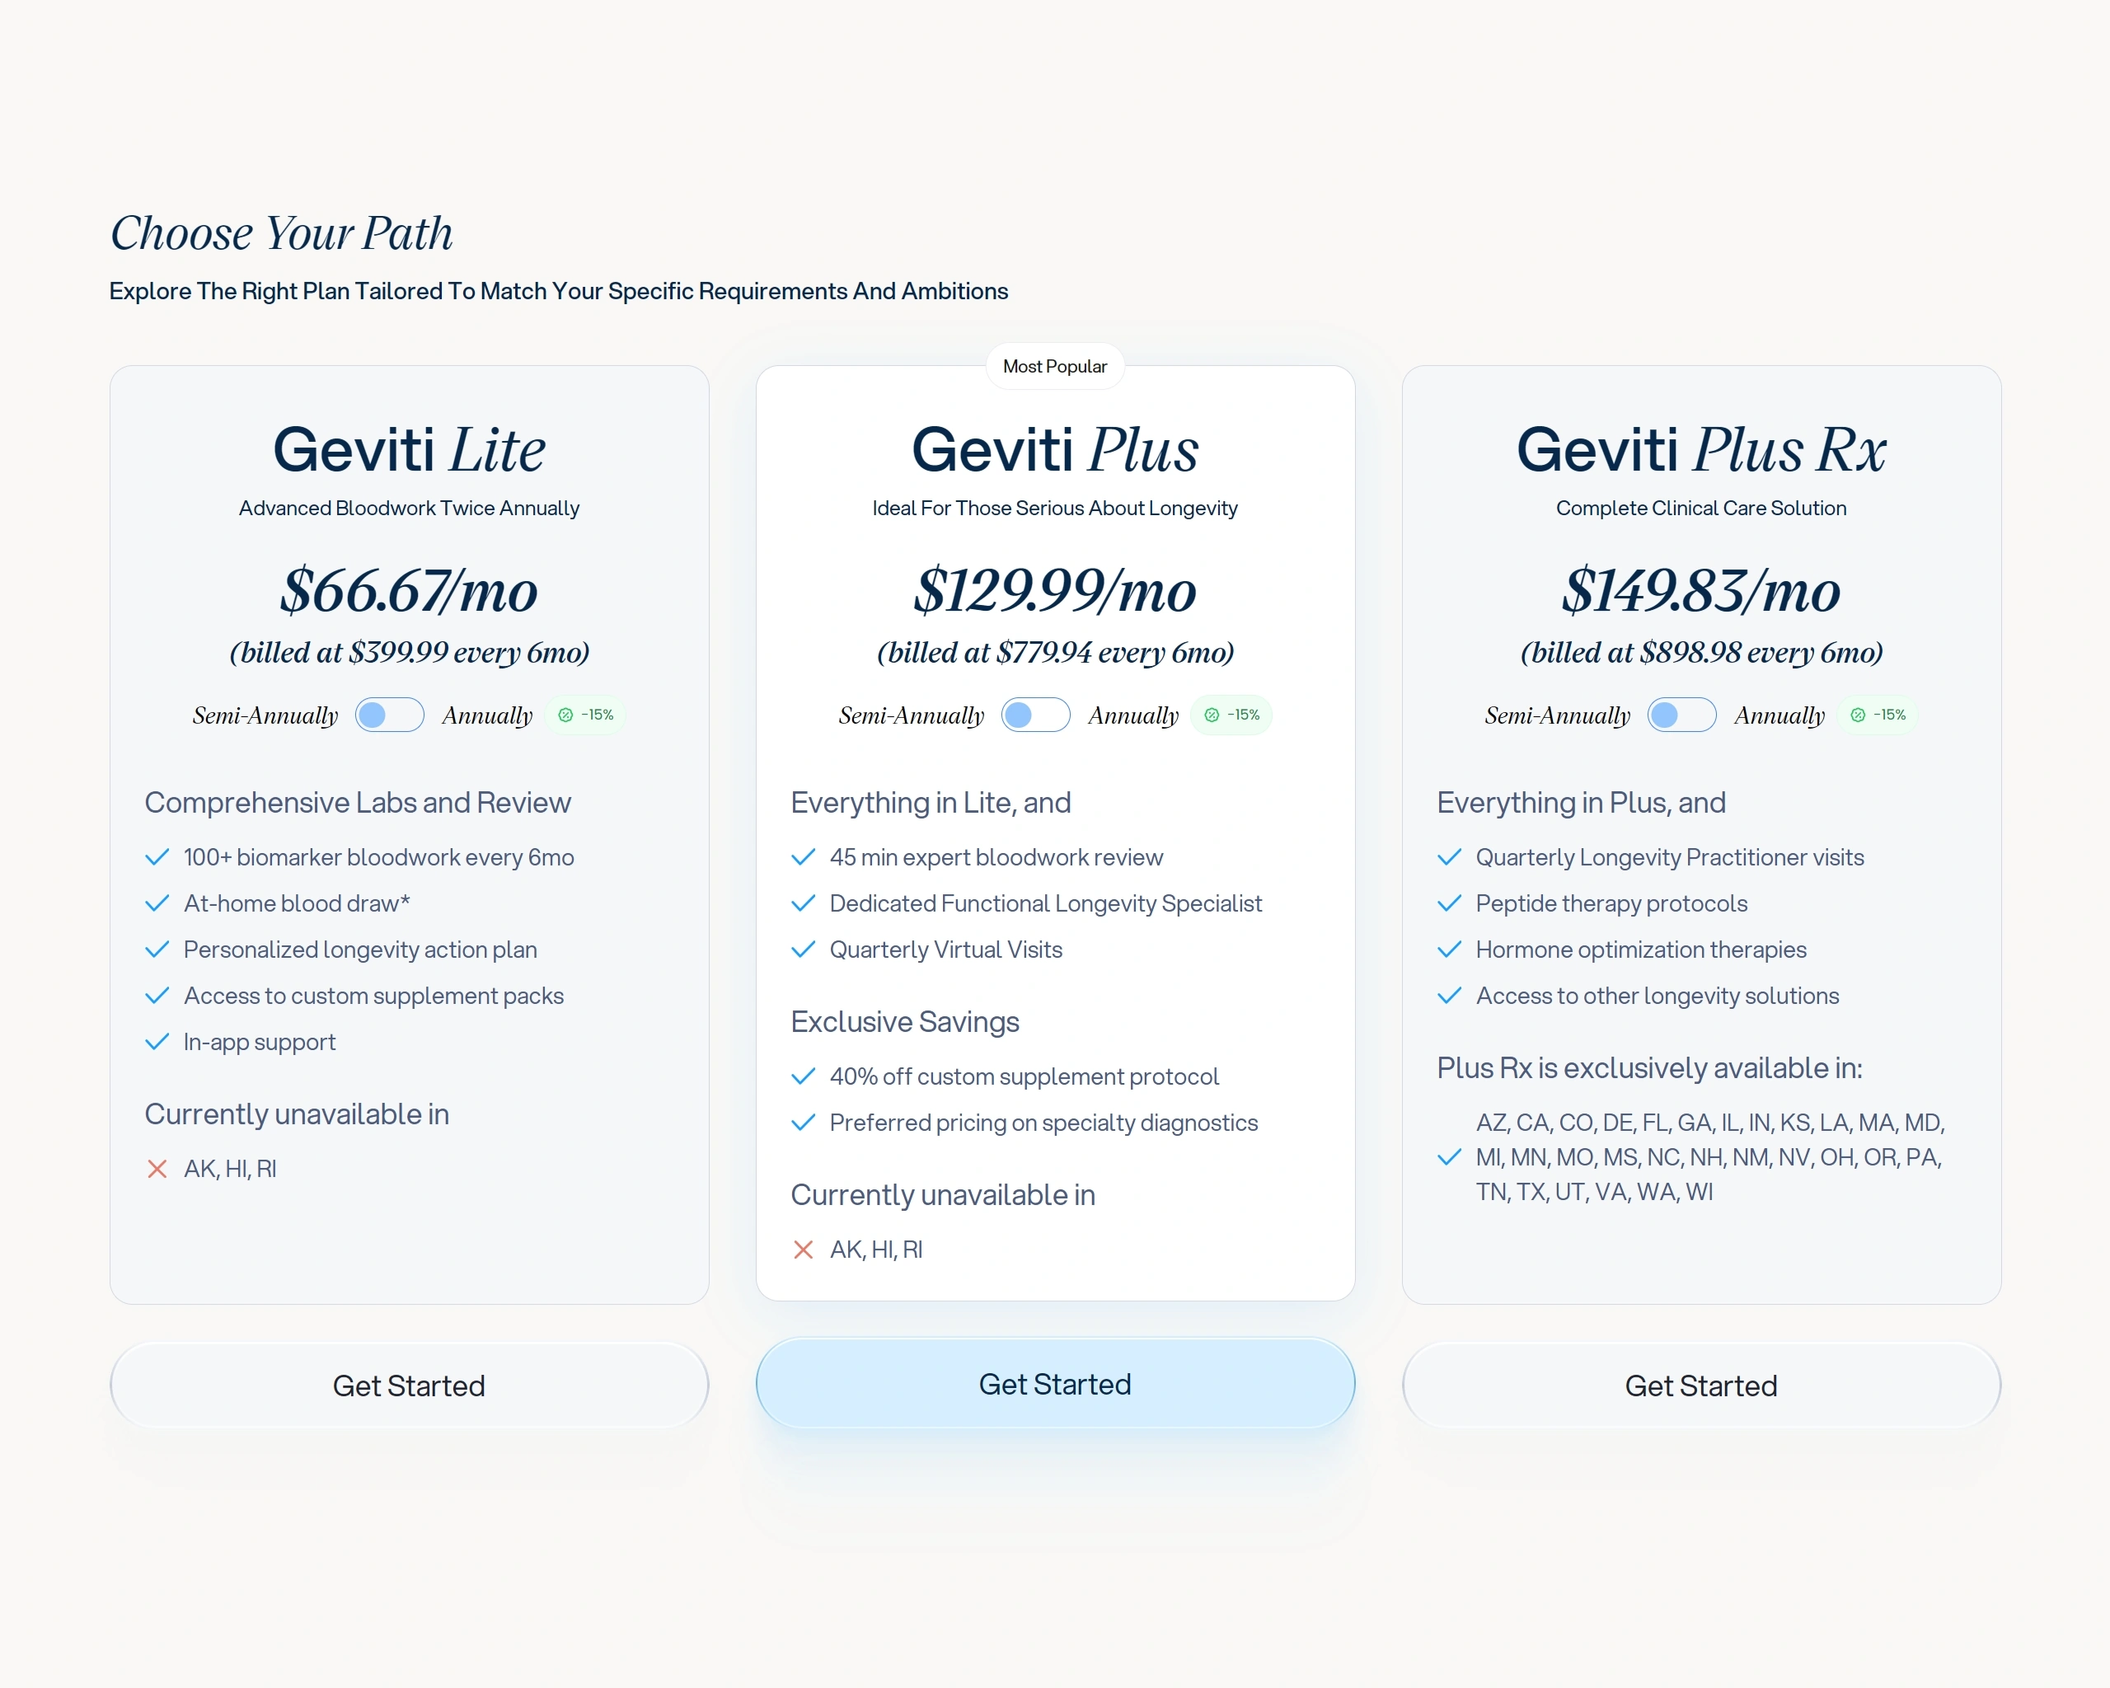The height and width of the screenshot is (1688, 2110).
Task: Toggle billing switch on Geviti Plus Rx card
Action: tap(1681, 715)
